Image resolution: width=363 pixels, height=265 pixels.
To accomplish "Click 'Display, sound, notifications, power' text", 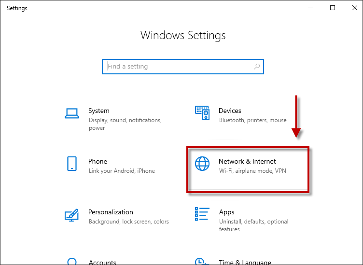I will pos(125,124).
